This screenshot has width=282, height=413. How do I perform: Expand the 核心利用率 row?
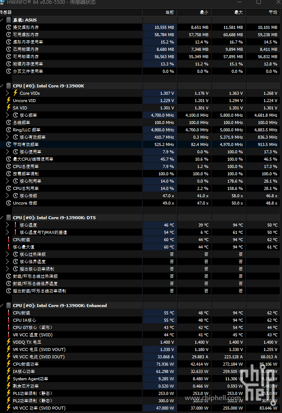tap(7, 181)
